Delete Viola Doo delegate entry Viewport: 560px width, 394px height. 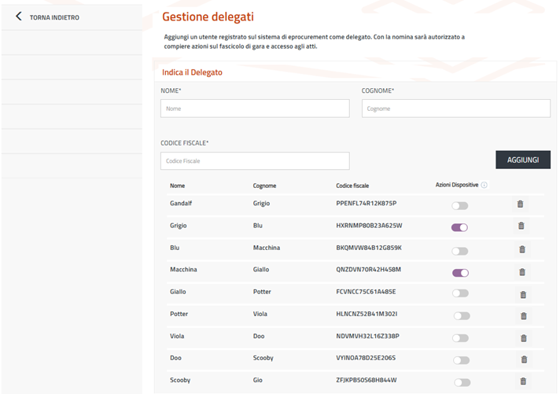pyautogui.click(x=523, y=338)
